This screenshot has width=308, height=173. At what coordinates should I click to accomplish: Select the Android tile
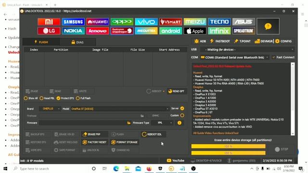pos(171,31)
